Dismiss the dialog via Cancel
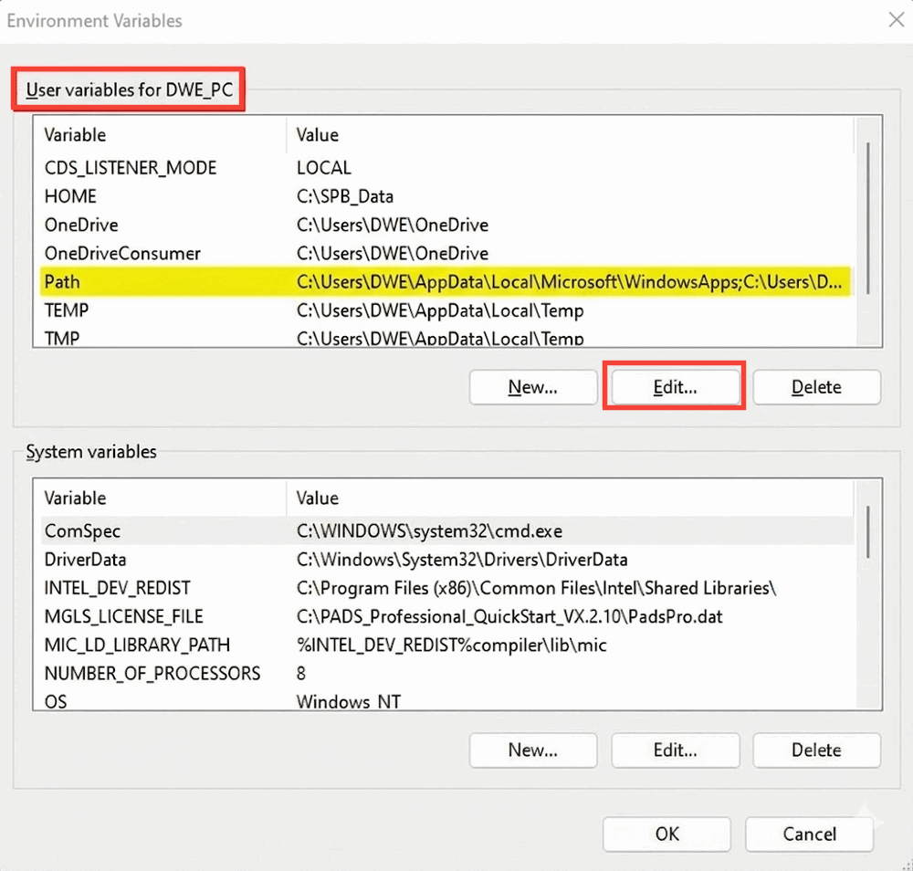The image size is (913, 871). point(809,834)
